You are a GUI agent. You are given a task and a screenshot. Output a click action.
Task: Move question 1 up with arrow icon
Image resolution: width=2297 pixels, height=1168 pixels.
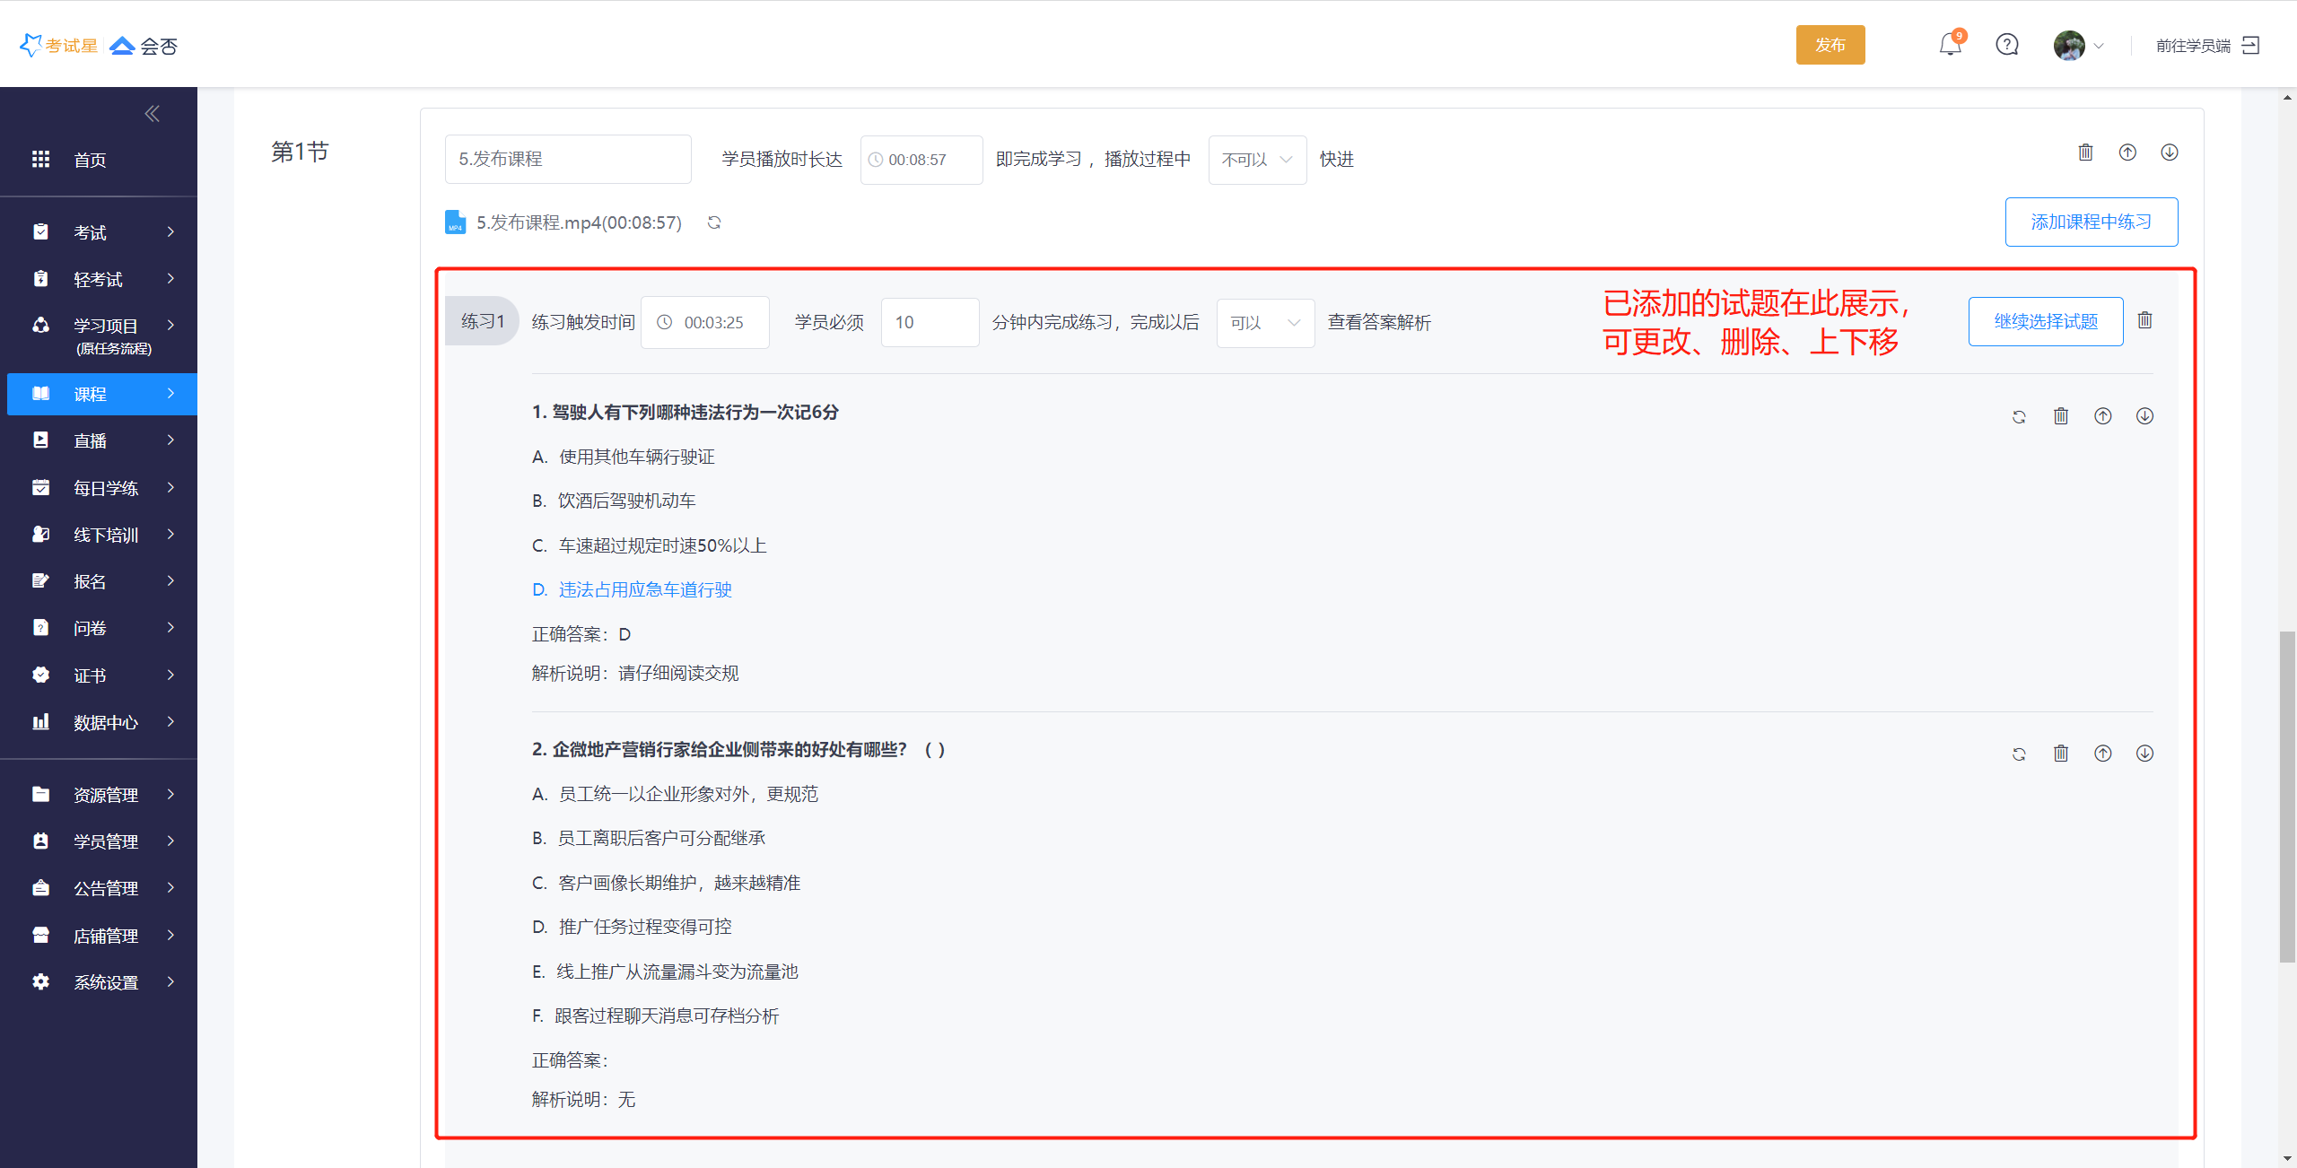point(2102,416)
